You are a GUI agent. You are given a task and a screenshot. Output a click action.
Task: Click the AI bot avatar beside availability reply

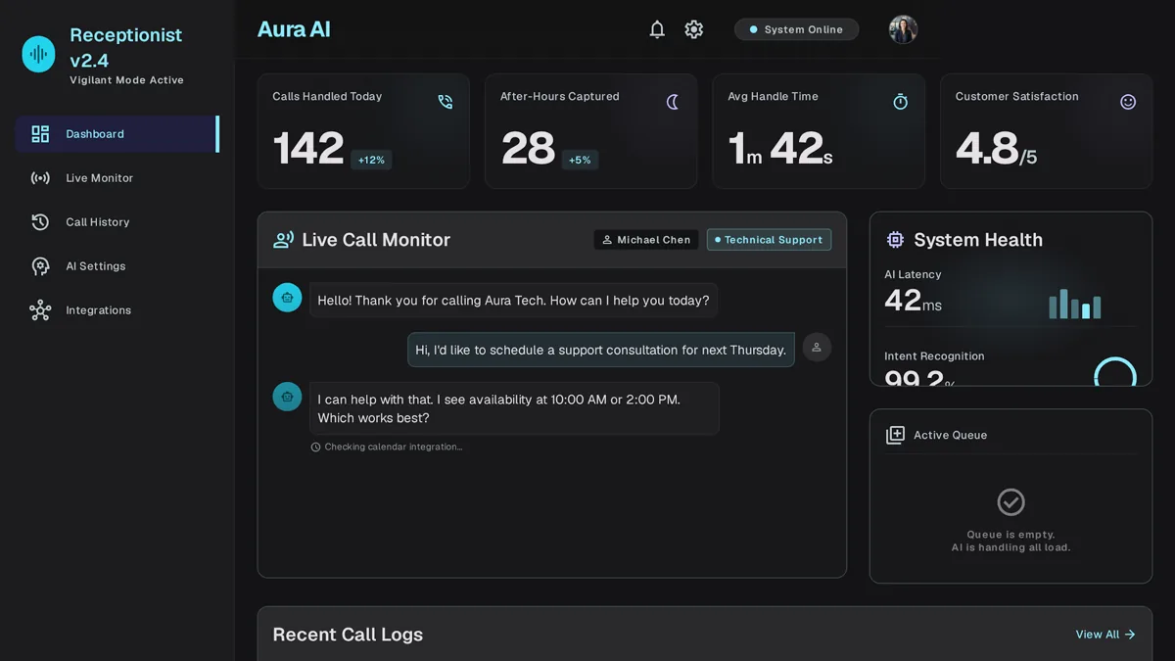tap(287, 397)
